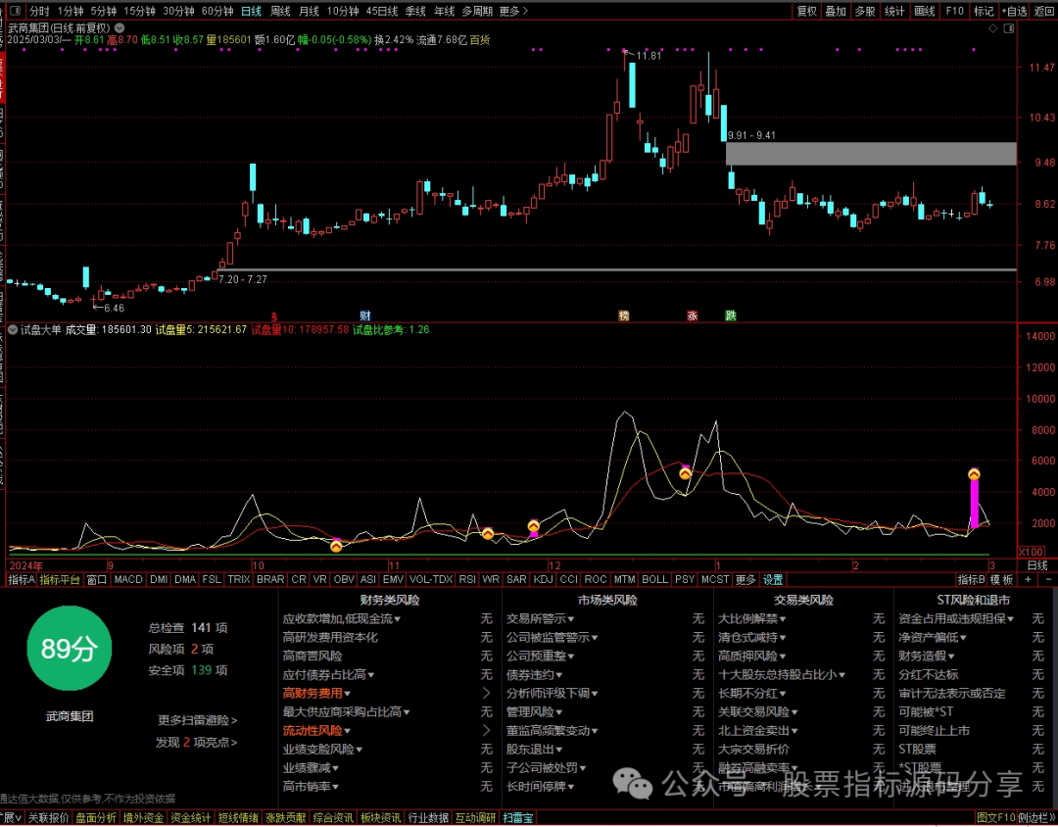Expand the 流动性风险 risk item arrow
The image size is (1058, 827).
486,730
